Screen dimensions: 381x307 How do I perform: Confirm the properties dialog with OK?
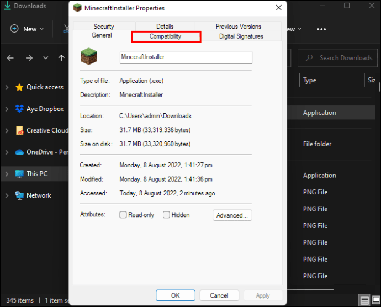coord(176,295)
